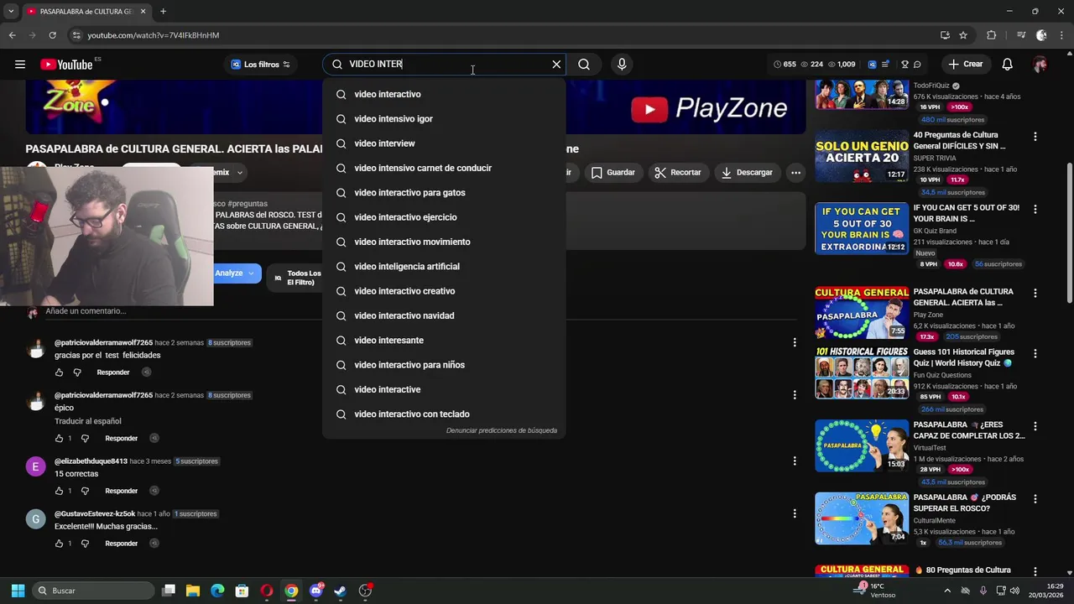Viewport: 1074px width, 604px height.
Task: Click Traducir al español link
Action: click(88, 421)
